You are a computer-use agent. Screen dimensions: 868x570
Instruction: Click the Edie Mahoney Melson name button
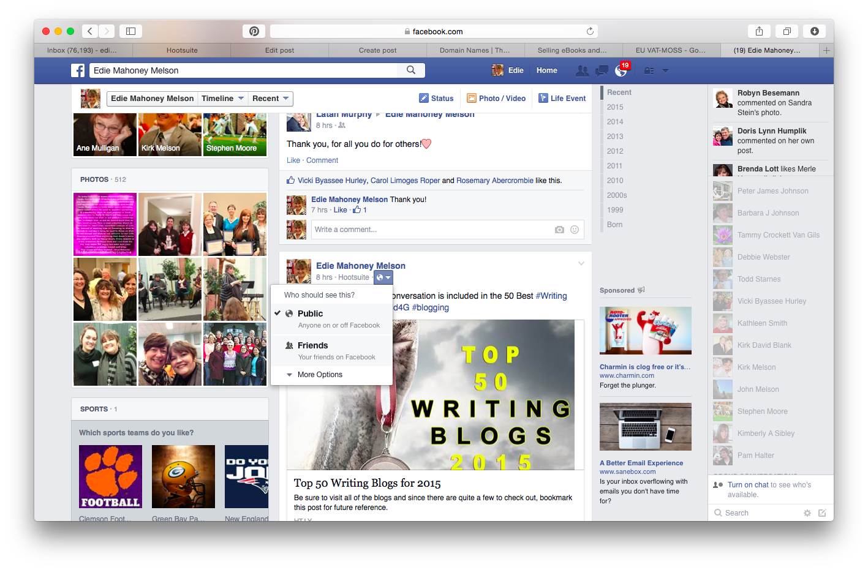152,99
